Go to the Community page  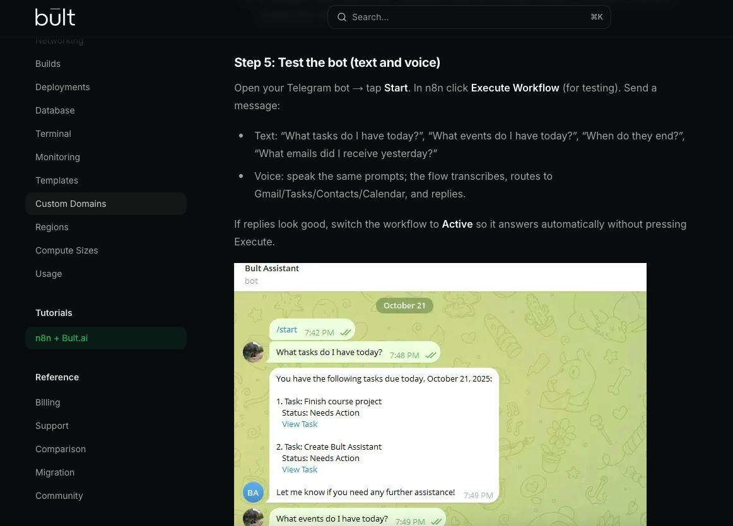coord(59,495)
